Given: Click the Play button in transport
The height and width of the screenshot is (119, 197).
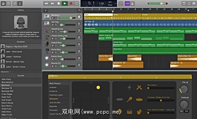Looking at the screenshot, I should point(65,3).
